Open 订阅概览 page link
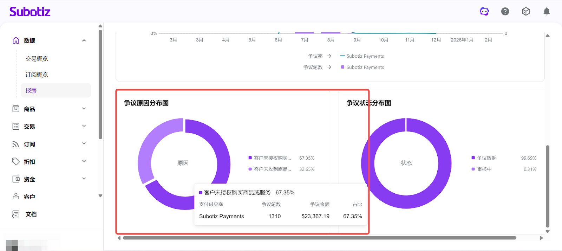 click(37, 75)
